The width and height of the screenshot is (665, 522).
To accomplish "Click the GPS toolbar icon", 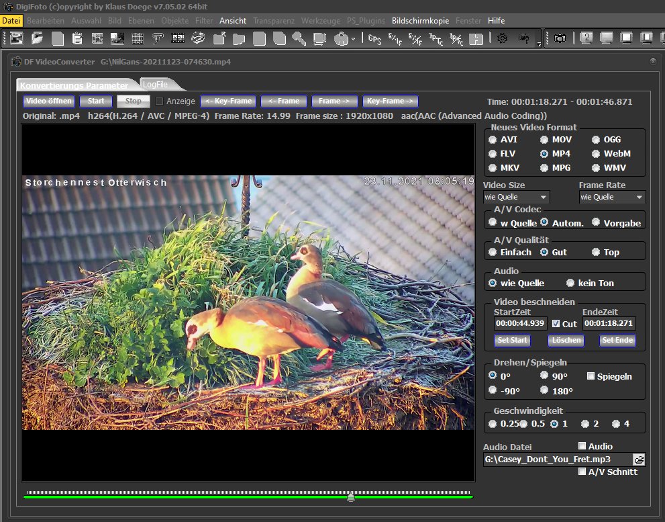I will click(x=375, y=38).
